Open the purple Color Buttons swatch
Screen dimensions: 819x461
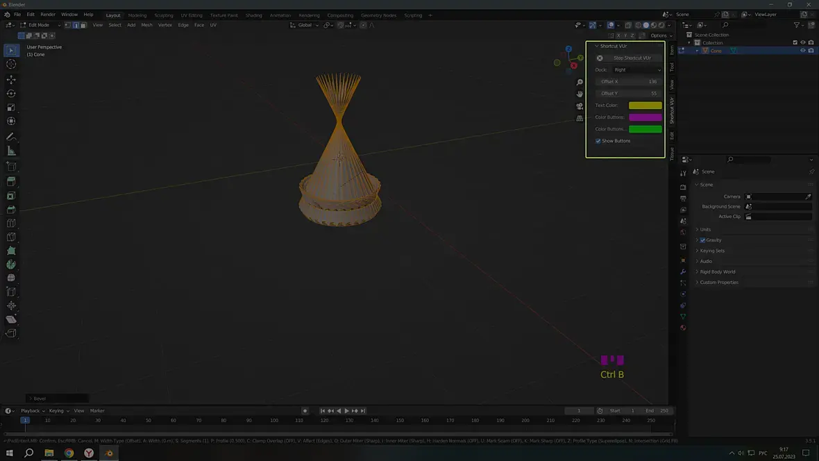645,117
